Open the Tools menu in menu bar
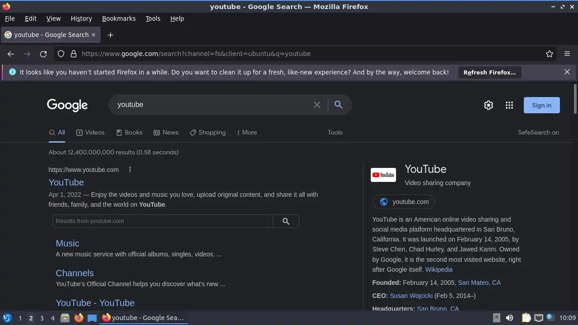This screenshot has height=325, width=578. pos(153,19)
